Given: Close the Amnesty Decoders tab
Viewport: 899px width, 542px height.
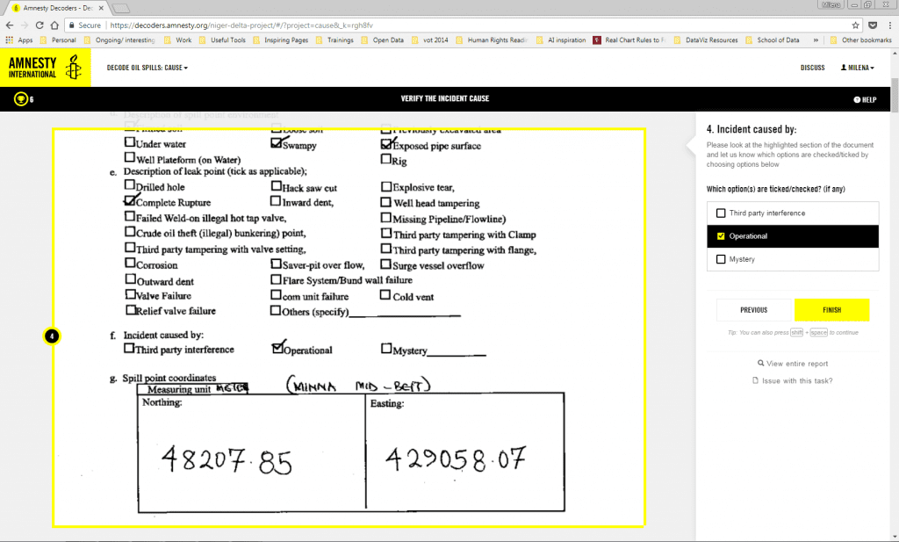Looking at the screenshot, I should [102, 8].
